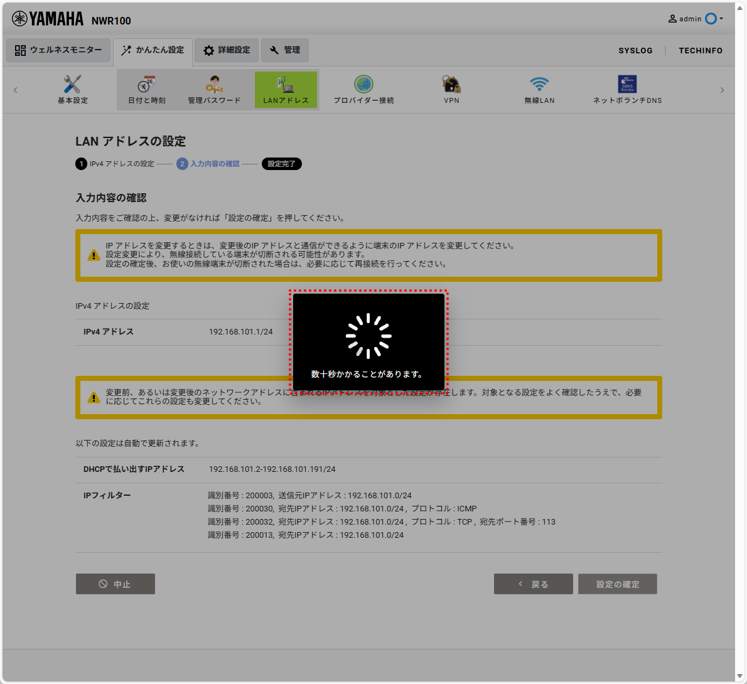
Task: Switch to ウェルネスモニター tab
Action: click(58, 50)
